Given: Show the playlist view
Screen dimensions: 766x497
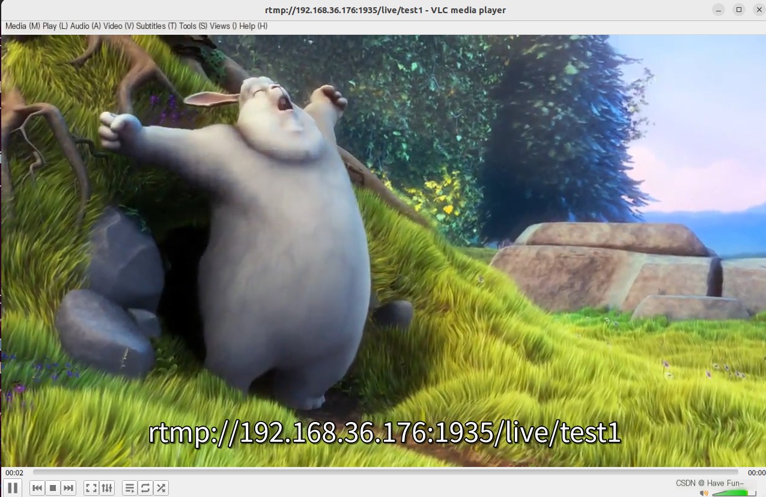Looking at the screenshot, I should [130, 488].
